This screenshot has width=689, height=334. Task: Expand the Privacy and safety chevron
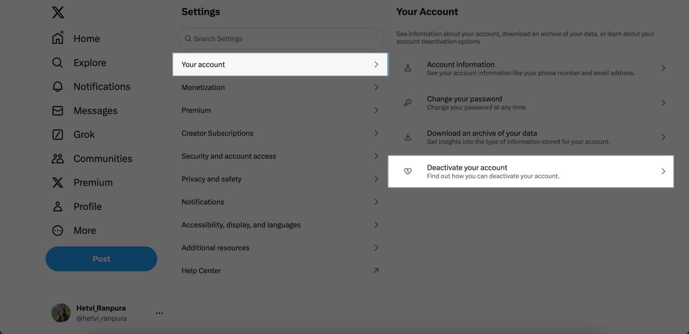click(x=376, y=179)
